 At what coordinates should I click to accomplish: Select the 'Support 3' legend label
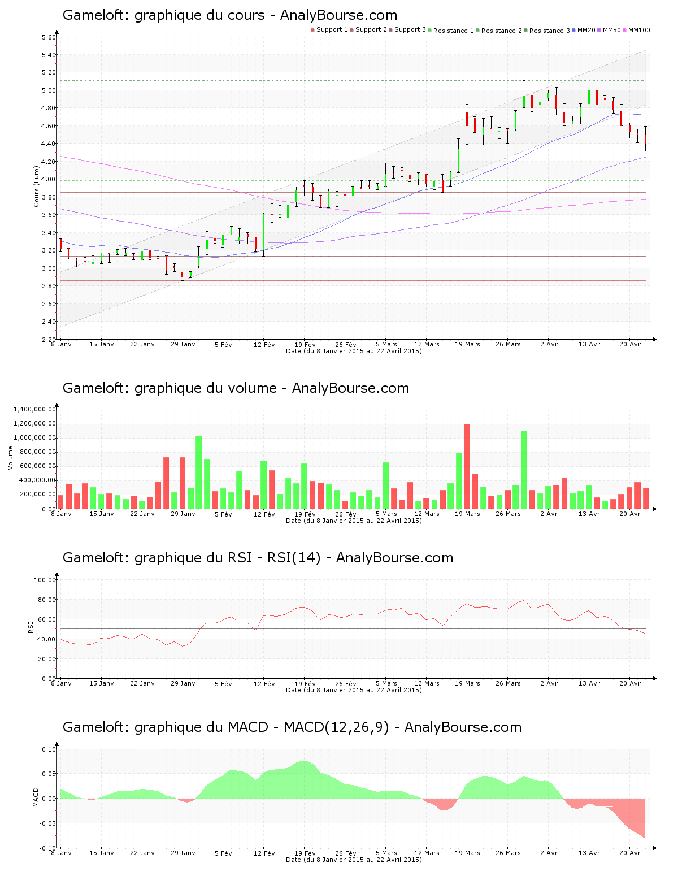[x=410, y=30]
